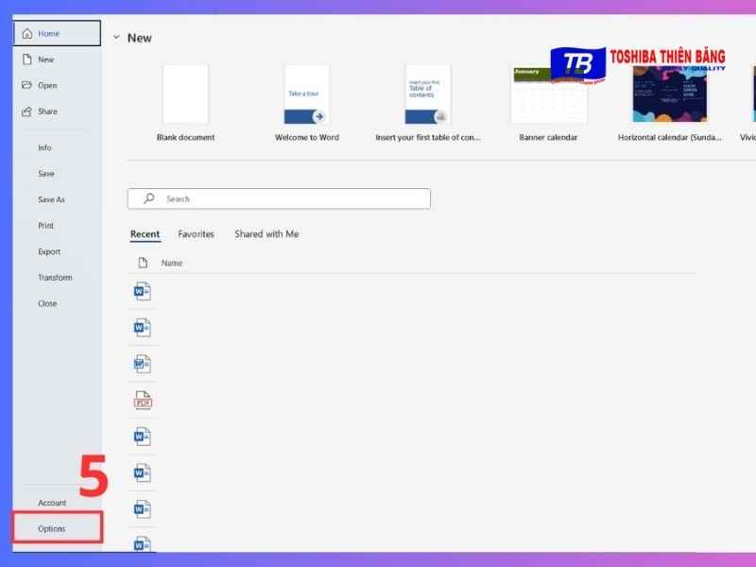Click the Home icon in sidebar
The image size is (756, 567).
[x=26, y=34]
